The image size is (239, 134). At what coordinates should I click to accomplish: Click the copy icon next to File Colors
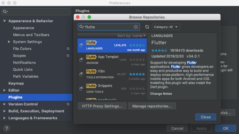tap(68, 49)
